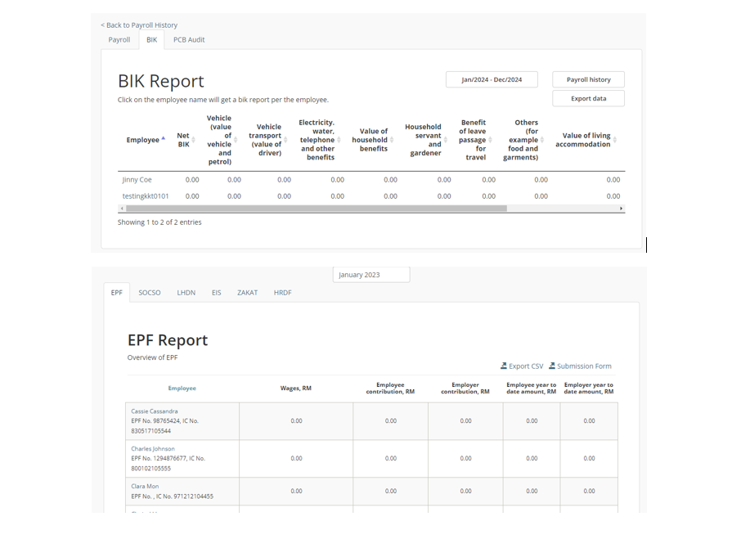This screenshot has width=741, height=548.
Task: Click the BIK table horizontal scrollbar thumb
Action: pos(317,209)
